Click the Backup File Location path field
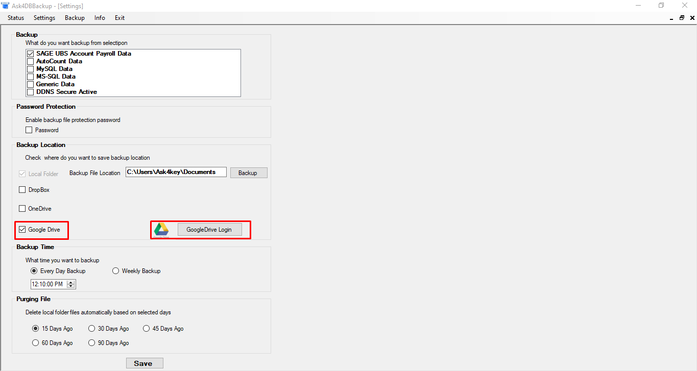Screen dimensions: 697x371 [x=176, y=172]
